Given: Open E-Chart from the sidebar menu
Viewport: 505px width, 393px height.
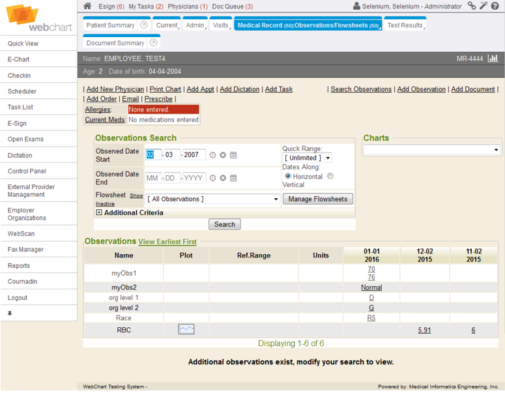Looking at the screenshot, I should [19, 59].
